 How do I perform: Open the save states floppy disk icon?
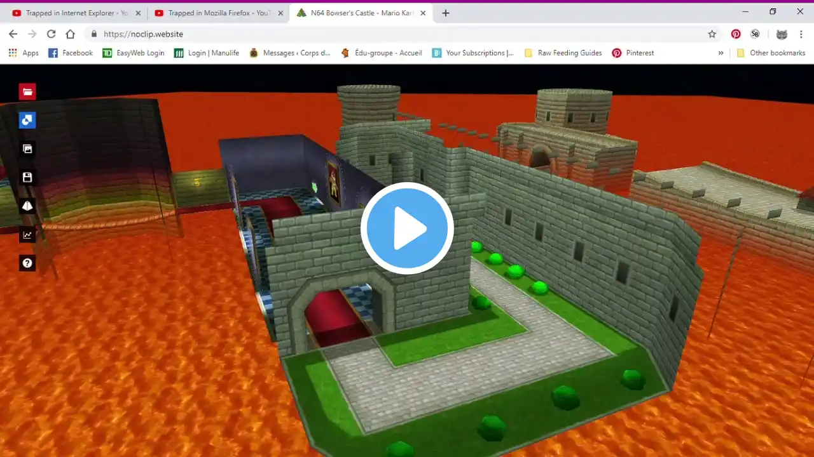(x=27, y=177)
